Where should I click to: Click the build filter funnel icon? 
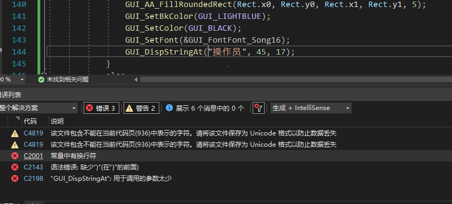tap(259, 108)
